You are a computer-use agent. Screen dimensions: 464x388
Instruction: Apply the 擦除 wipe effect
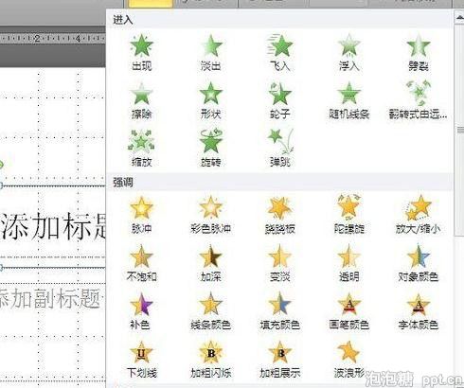(x=142, y=101)
